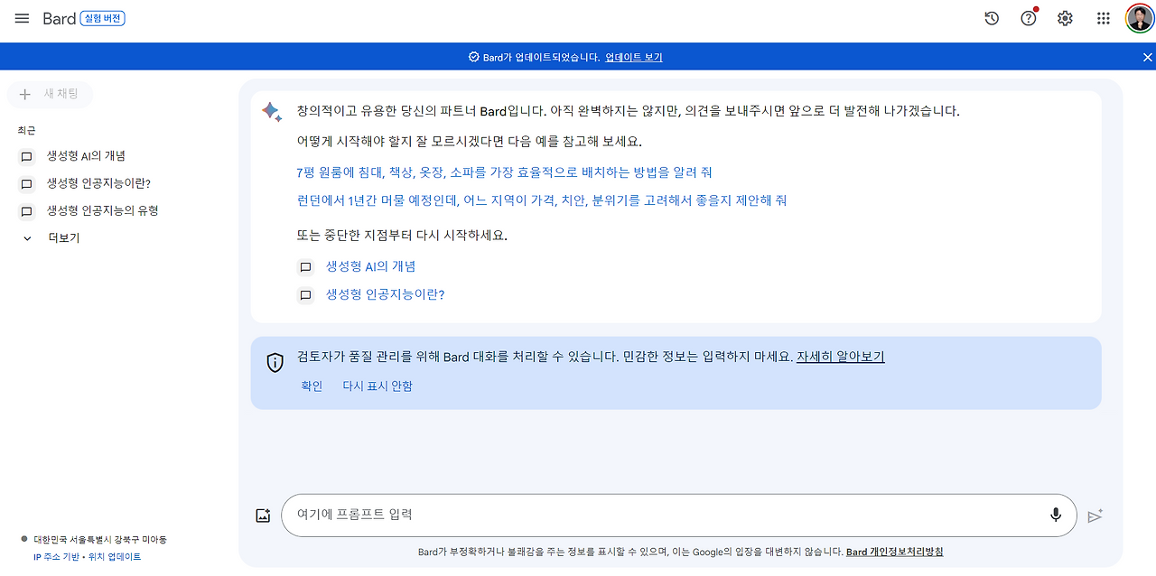Viewport: 1156px width, 576px height.
Task: Click the Google account profile avatar
Action: [x=1139, y=18]
